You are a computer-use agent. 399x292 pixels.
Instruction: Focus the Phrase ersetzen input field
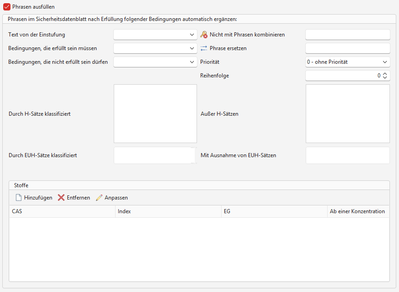coord(348,48)
